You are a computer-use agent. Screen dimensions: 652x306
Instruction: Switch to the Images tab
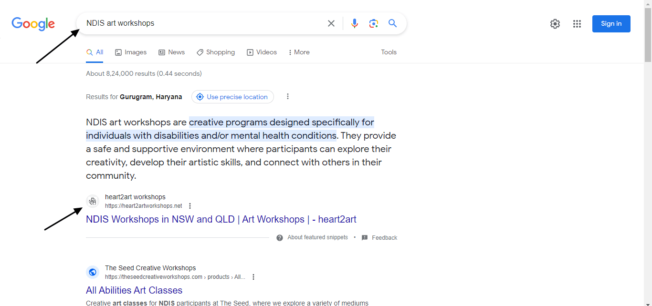coord(131,52)
